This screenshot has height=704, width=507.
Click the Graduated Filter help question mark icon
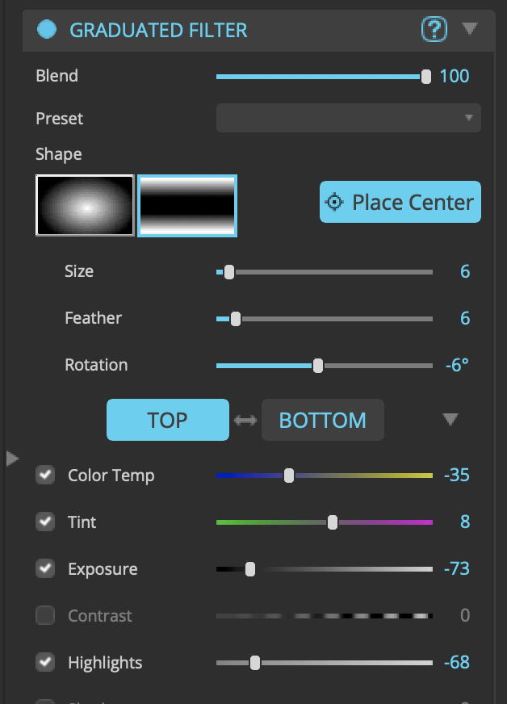coord(434,30)
